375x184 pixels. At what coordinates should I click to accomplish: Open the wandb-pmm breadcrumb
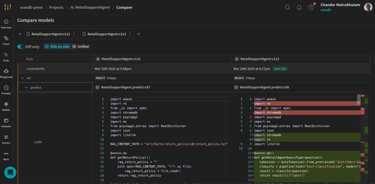coord(31,7)
